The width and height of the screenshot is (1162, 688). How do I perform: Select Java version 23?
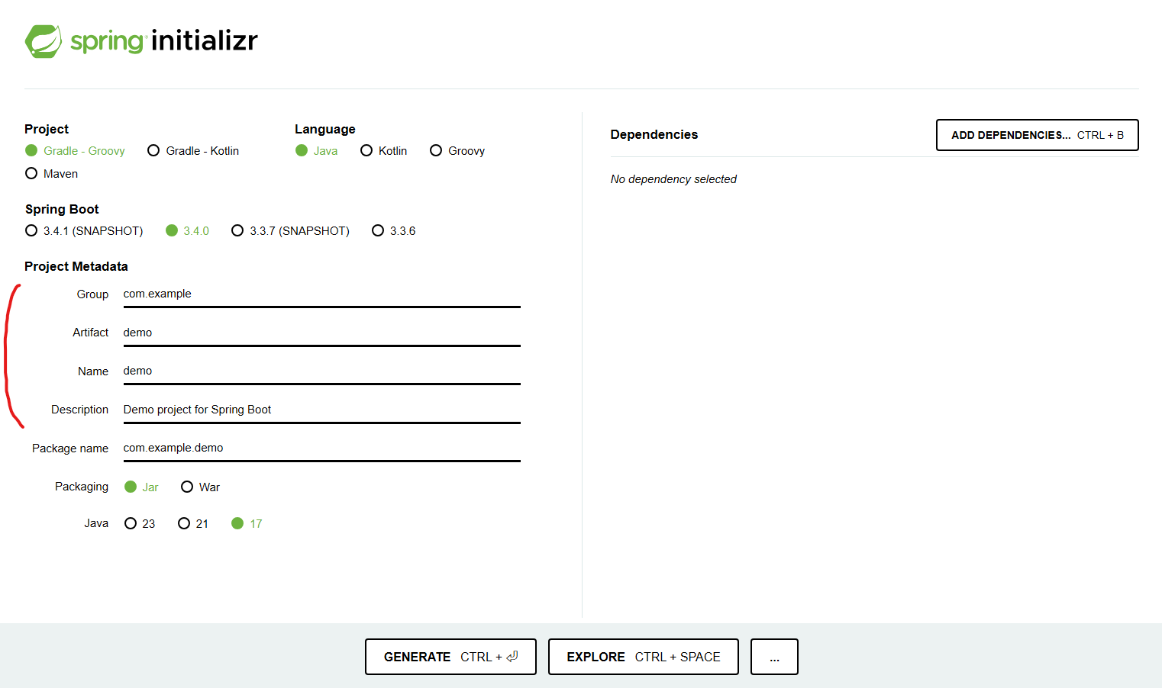140,524
